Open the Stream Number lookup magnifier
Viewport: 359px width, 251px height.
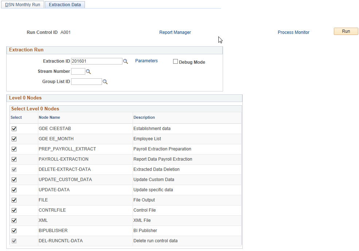pos(87,71)
